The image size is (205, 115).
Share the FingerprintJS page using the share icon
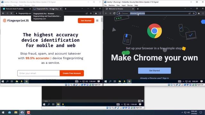tap(87, 13)
